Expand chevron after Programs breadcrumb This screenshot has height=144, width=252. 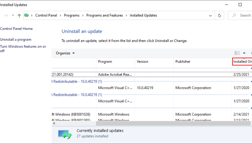(83, 15)
